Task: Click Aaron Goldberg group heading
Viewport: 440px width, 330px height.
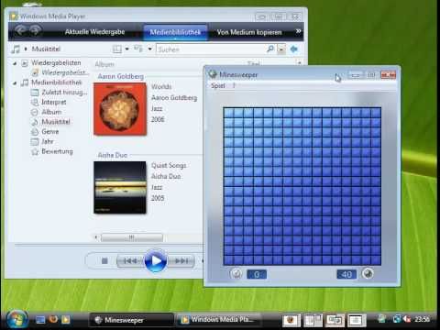Action: coord(121,76)
